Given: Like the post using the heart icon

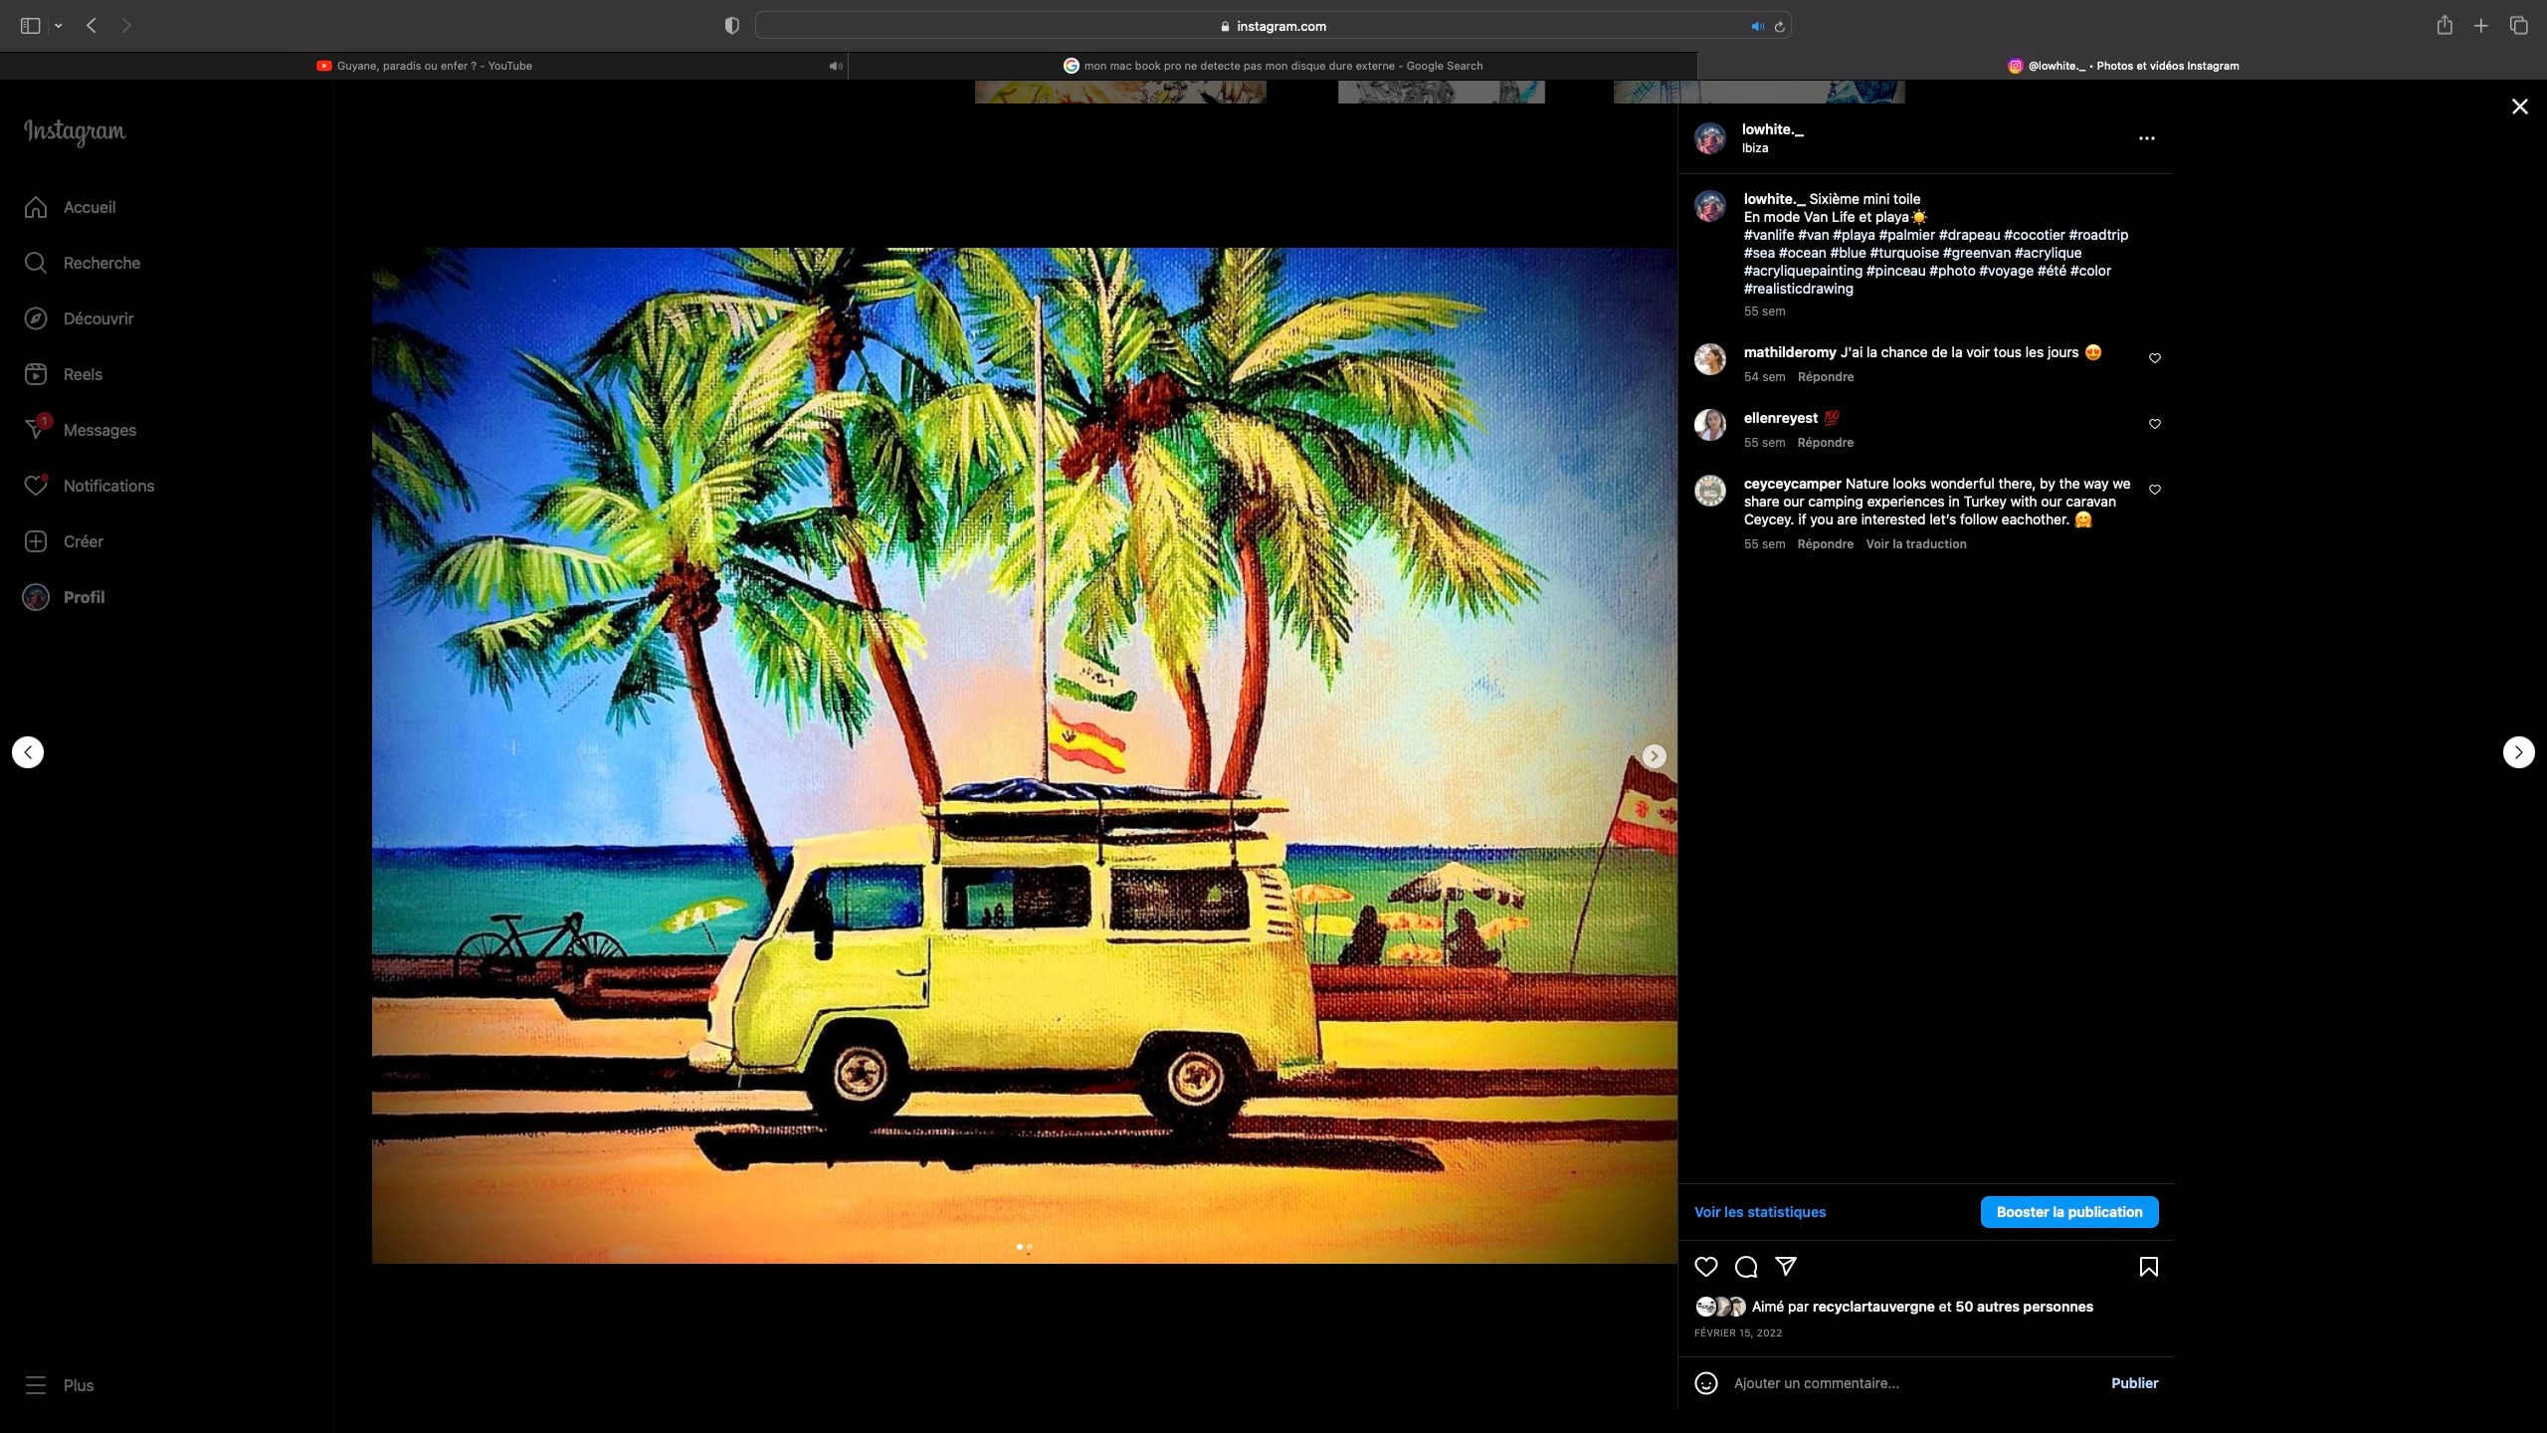Looking at the screenshot, I should click(x=1706, y=1266).
